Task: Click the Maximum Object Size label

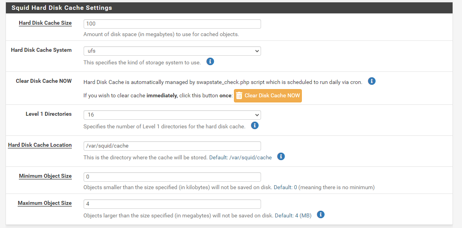Action: tap(44, 203)
